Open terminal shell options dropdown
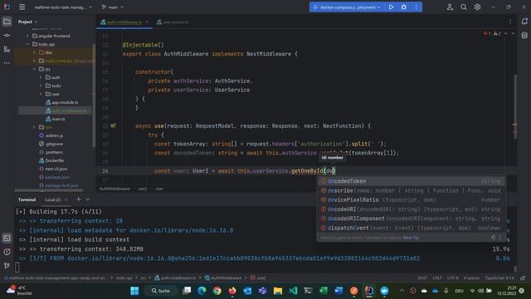 (88, 199)
